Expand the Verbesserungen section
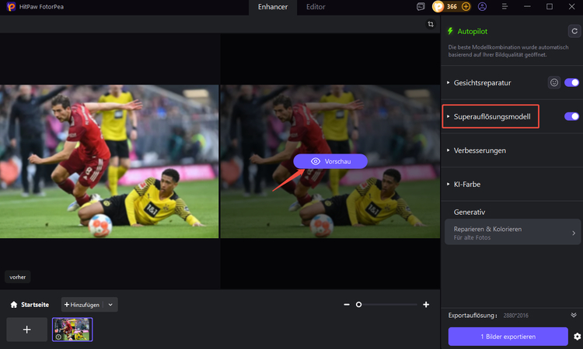The height and width of the screenshot is (349, 583). tap(480, 150)
